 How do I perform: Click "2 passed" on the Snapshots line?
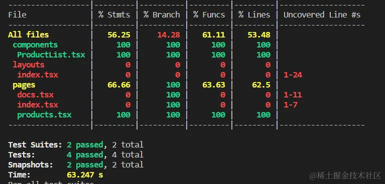[85, 165]
